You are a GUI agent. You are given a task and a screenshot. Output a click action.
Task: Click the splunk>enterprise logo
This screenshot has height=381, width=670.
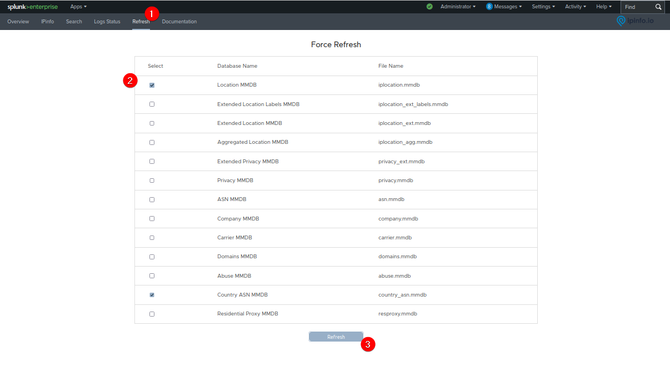point(33,7)
